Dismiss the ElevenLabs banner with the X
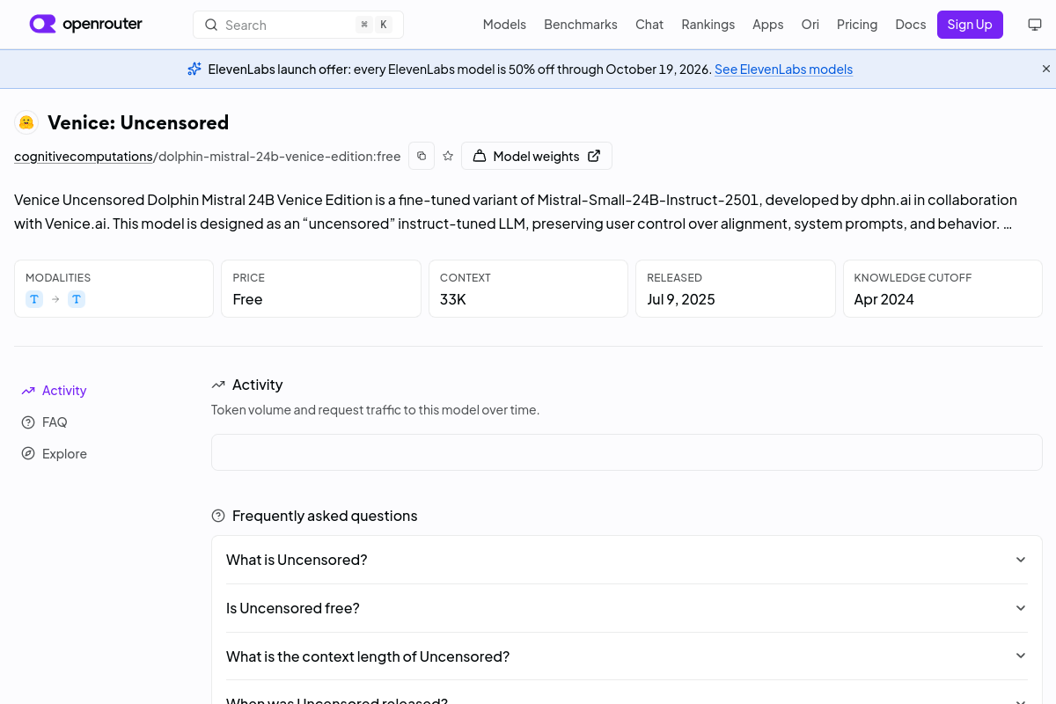Screen dimensions: 1056x704 (x=1046, y=69)
